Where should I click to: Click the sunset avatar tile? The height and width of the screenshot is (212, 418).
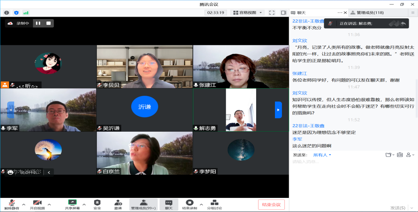click(48, 150)
